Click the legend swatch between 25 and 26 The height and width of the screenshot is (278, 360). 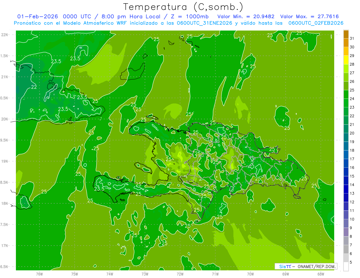pyautogui.click(x=346, y=86)
